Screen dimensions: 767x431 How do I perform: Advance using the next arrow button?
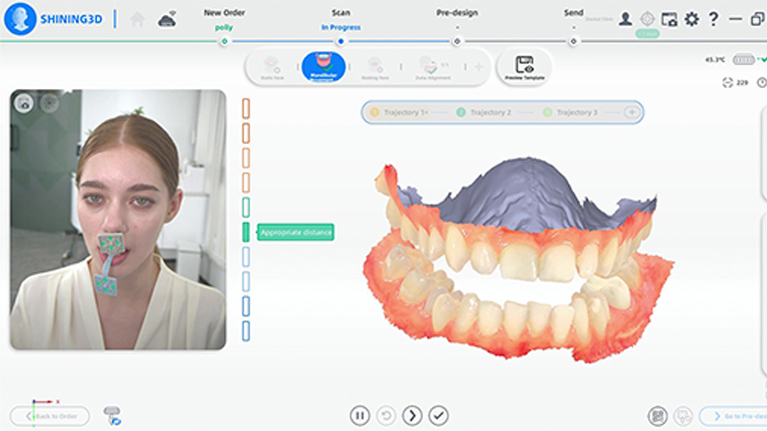(x=412, y=416)
